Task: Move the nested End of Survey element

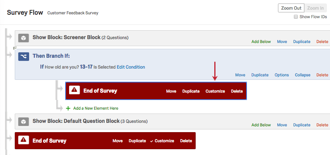Action: tap(171, 91)
